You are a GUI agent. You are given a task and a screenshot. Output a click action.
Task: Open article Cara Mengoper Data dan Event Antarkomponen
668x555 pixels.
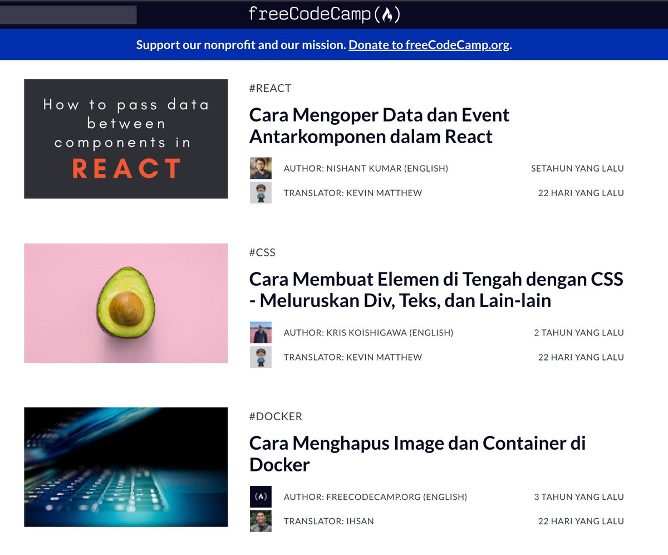(x=379, y=125)
